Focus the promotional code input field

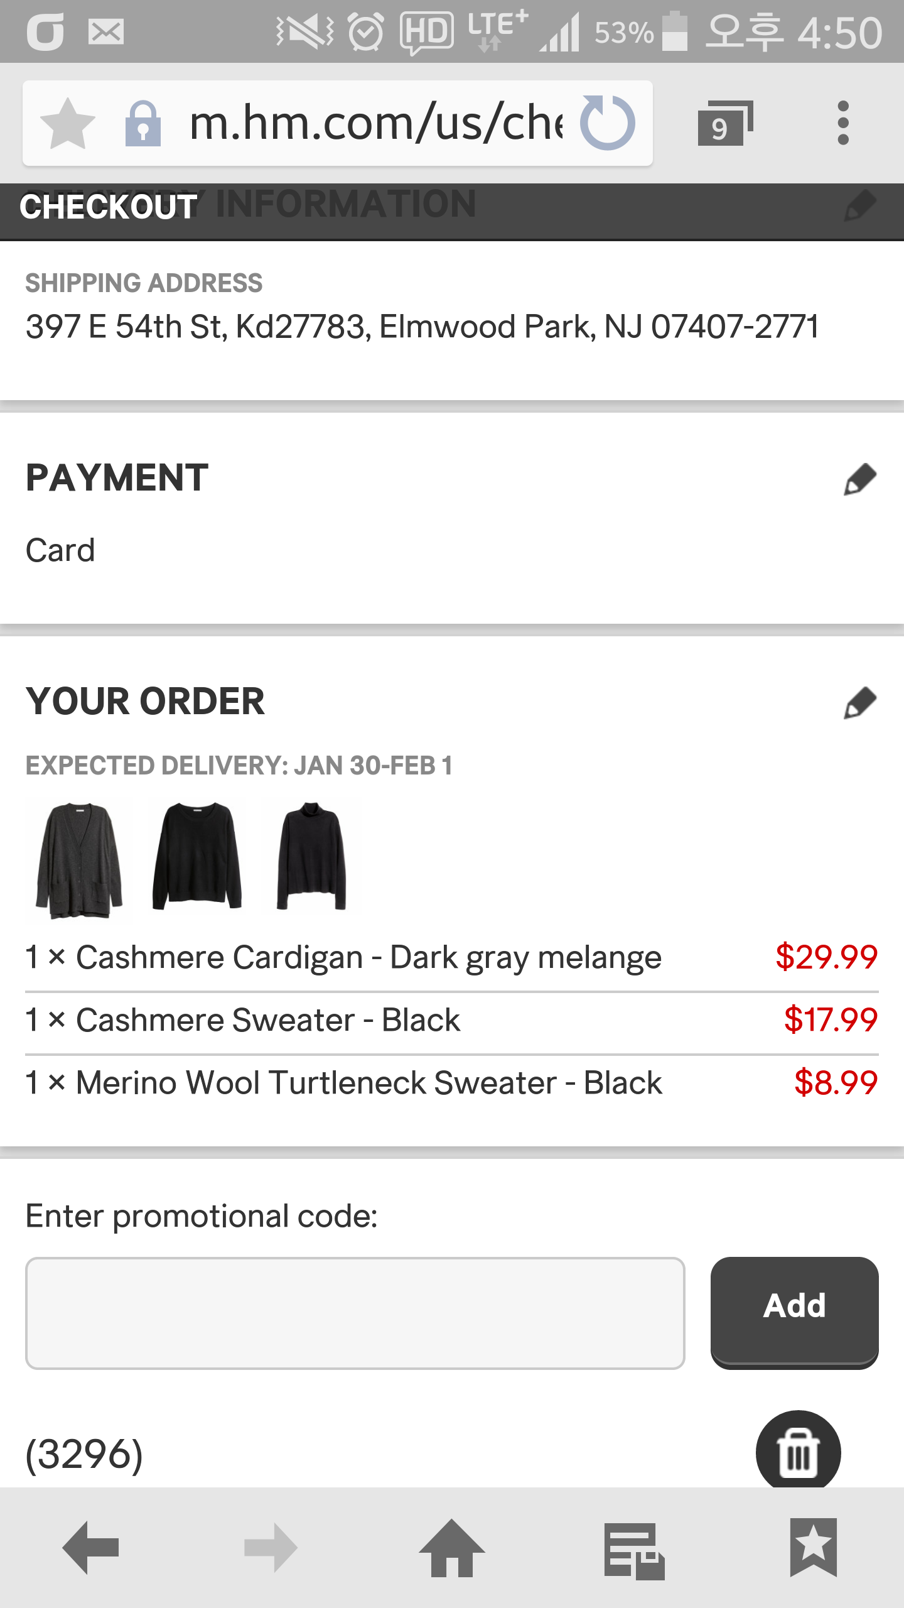pyautogui.click(x=355, y=1313)
